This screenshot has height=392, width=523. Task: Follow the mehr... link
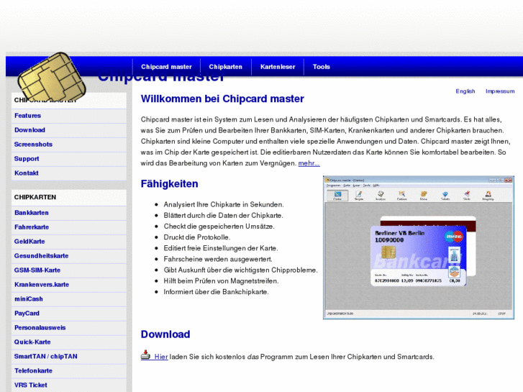(309, 163)
